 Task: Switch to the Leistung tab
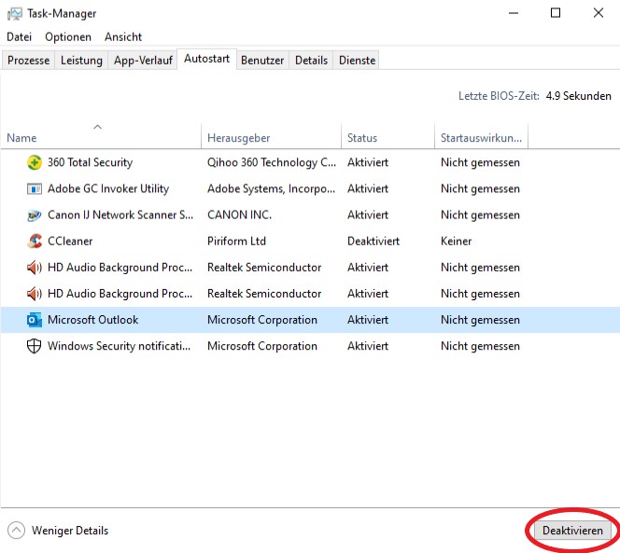(x=81, y=60)
